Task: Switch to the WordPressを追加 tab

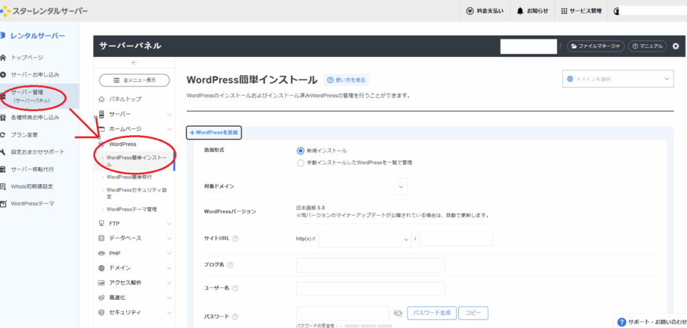Action: 214,133
